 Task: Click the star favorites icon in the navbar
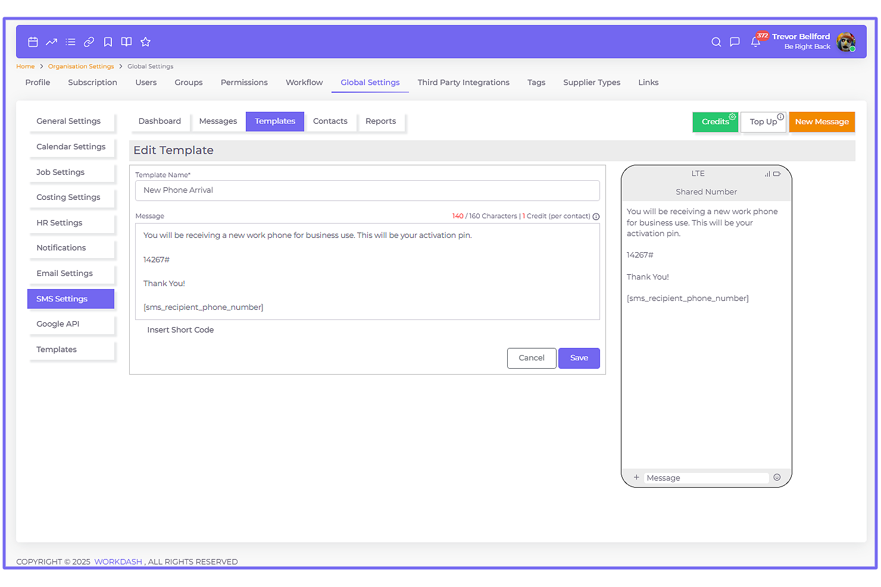point(145,42)
